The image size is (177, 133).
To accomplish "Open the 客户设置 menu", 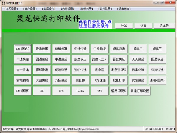I will [30, 9].
